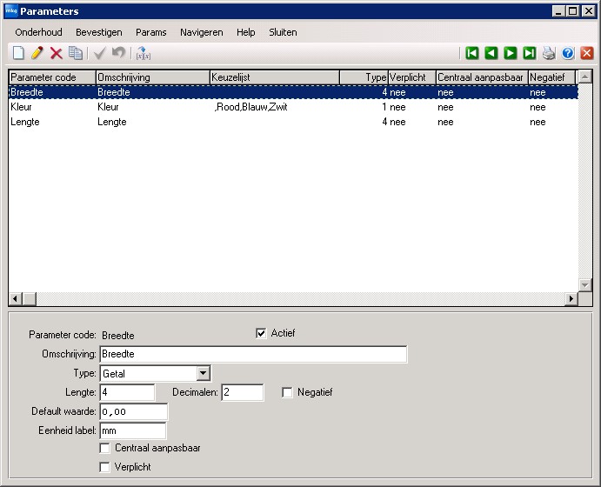Click the Default waarde input field
This screenshot has height=487, width=601.
pos(133,411)
